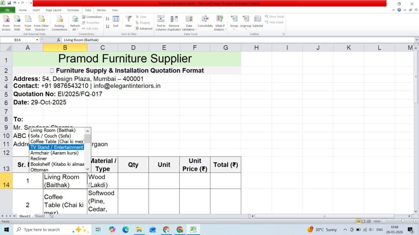The height and width of the screenshot is (235, 419).
Task: Click the horizontal scrollbar at the bottom
Action: tap(324, 216)
